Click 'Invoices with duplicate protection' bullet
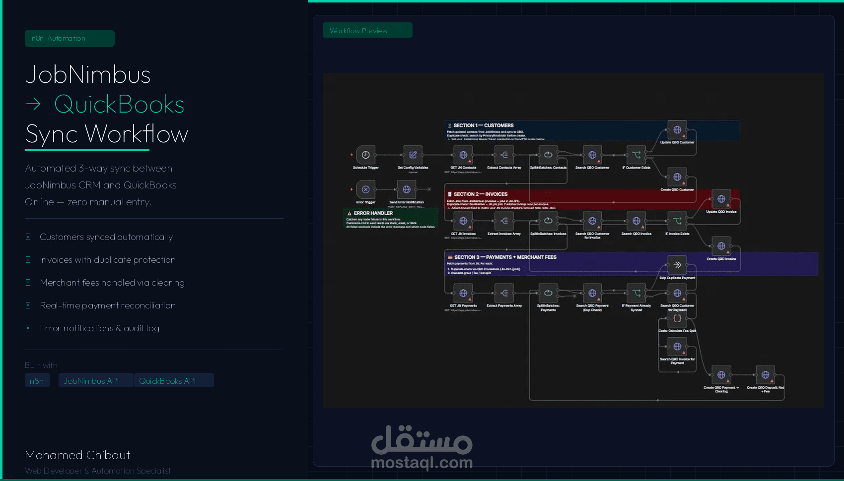The width and height of the screenshot is (844, 481). click(x=108, y=260)
